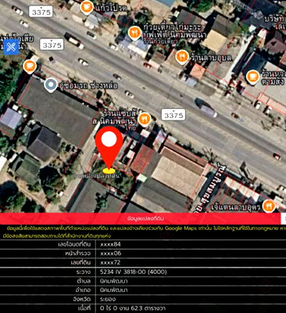Click the ร้านลาบอุบล map label
286x313 pixels.
(x=211, y=57)
